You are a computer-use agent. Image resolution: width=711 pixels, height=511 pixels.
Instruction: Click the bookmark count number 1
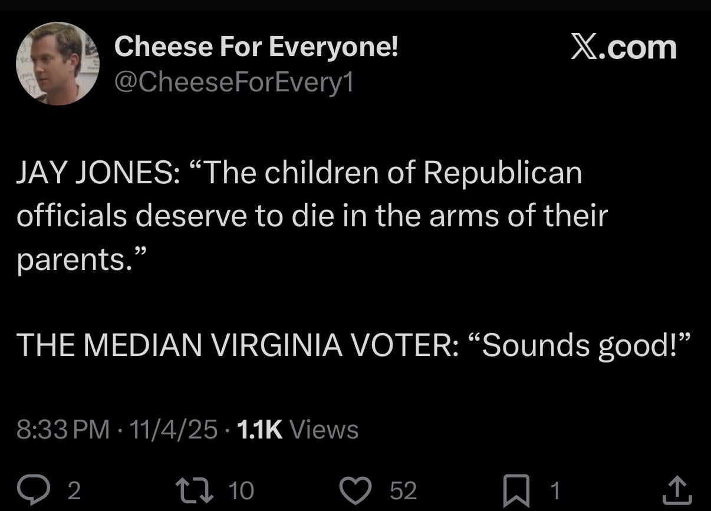click(554, 490)
